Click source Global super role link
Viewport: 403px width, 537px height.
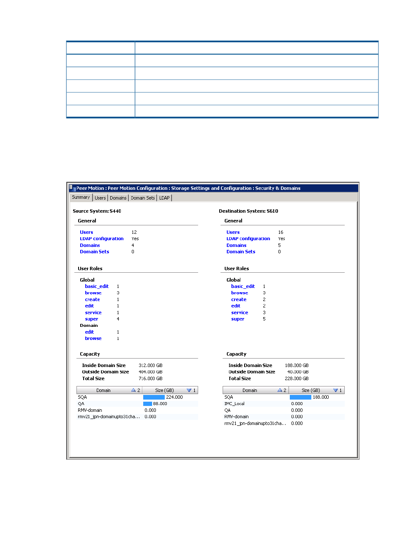(x=92, y=319)
